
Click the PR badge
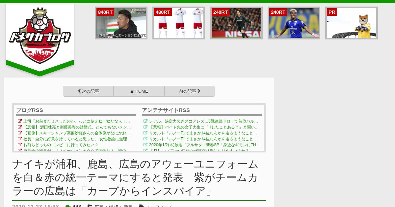click(x=332, y=12)
